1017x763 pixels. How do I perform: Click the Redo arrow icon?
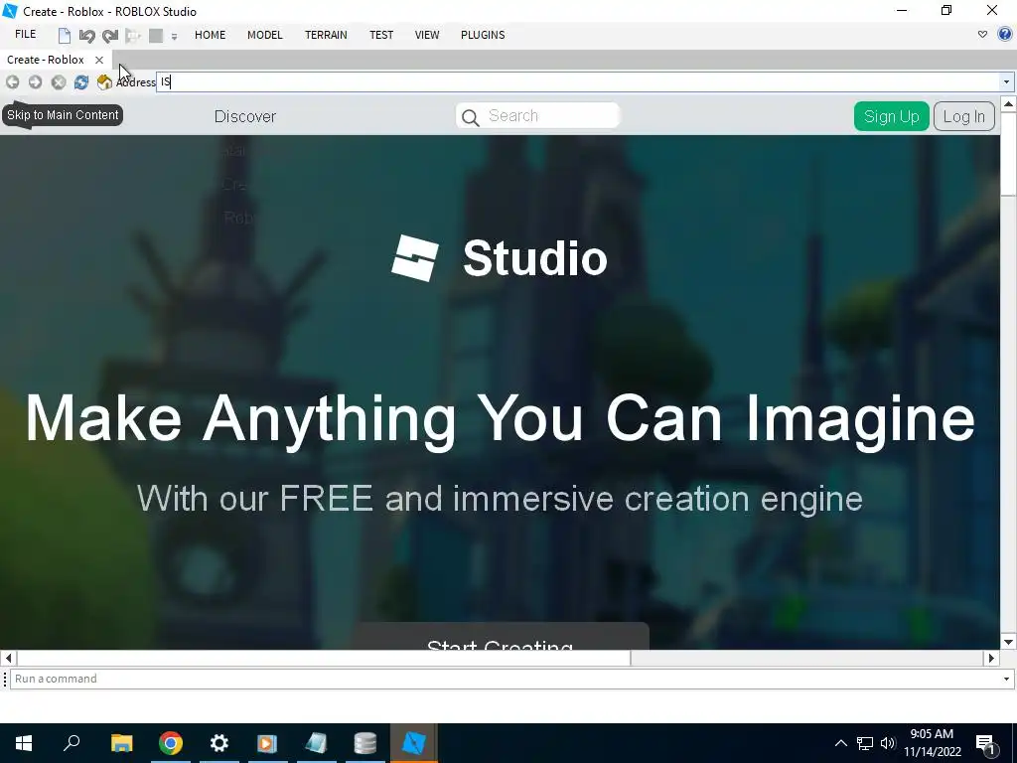click(x=110, y=36)
